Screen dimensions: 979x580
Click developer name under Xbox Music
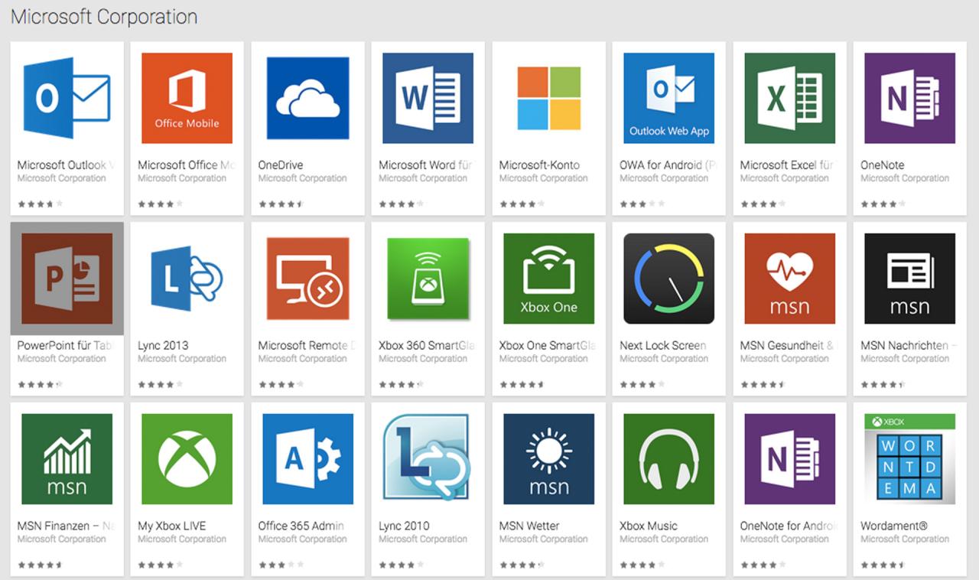664,539
